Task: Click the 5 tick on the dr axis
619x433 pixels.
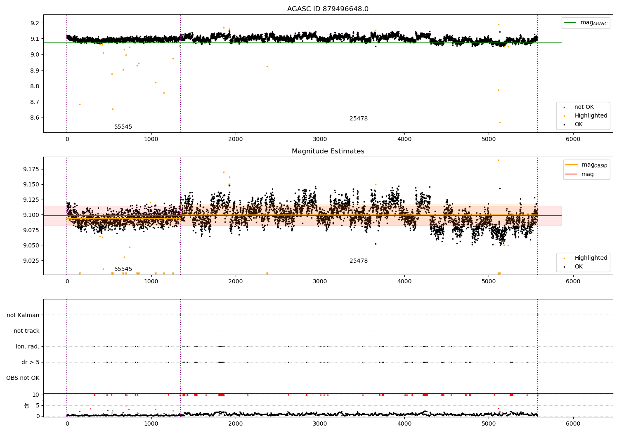Action: click(x=38, y=405)
